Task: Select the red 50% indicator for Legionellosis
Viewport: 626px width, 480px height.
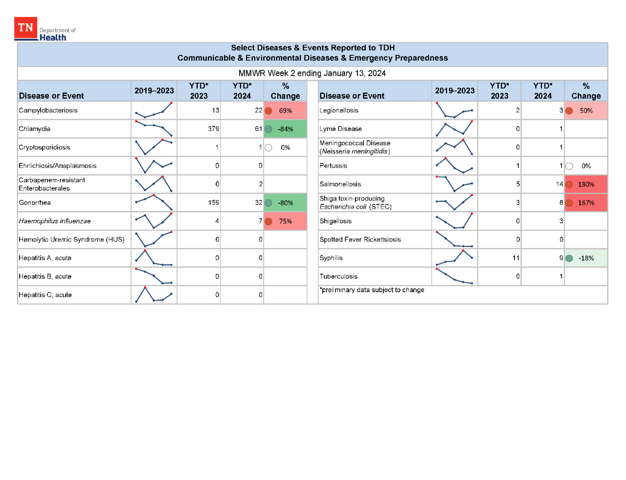Action: (569, 110)
